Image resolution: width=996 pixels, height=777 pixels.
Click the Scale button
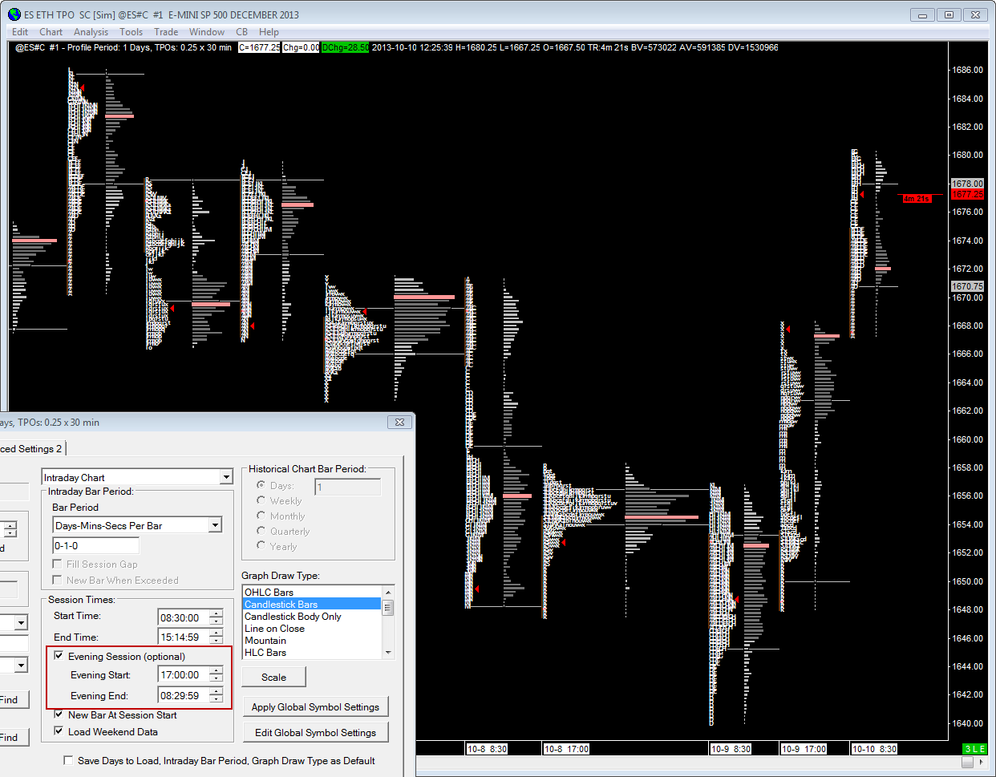coord(273,677)
